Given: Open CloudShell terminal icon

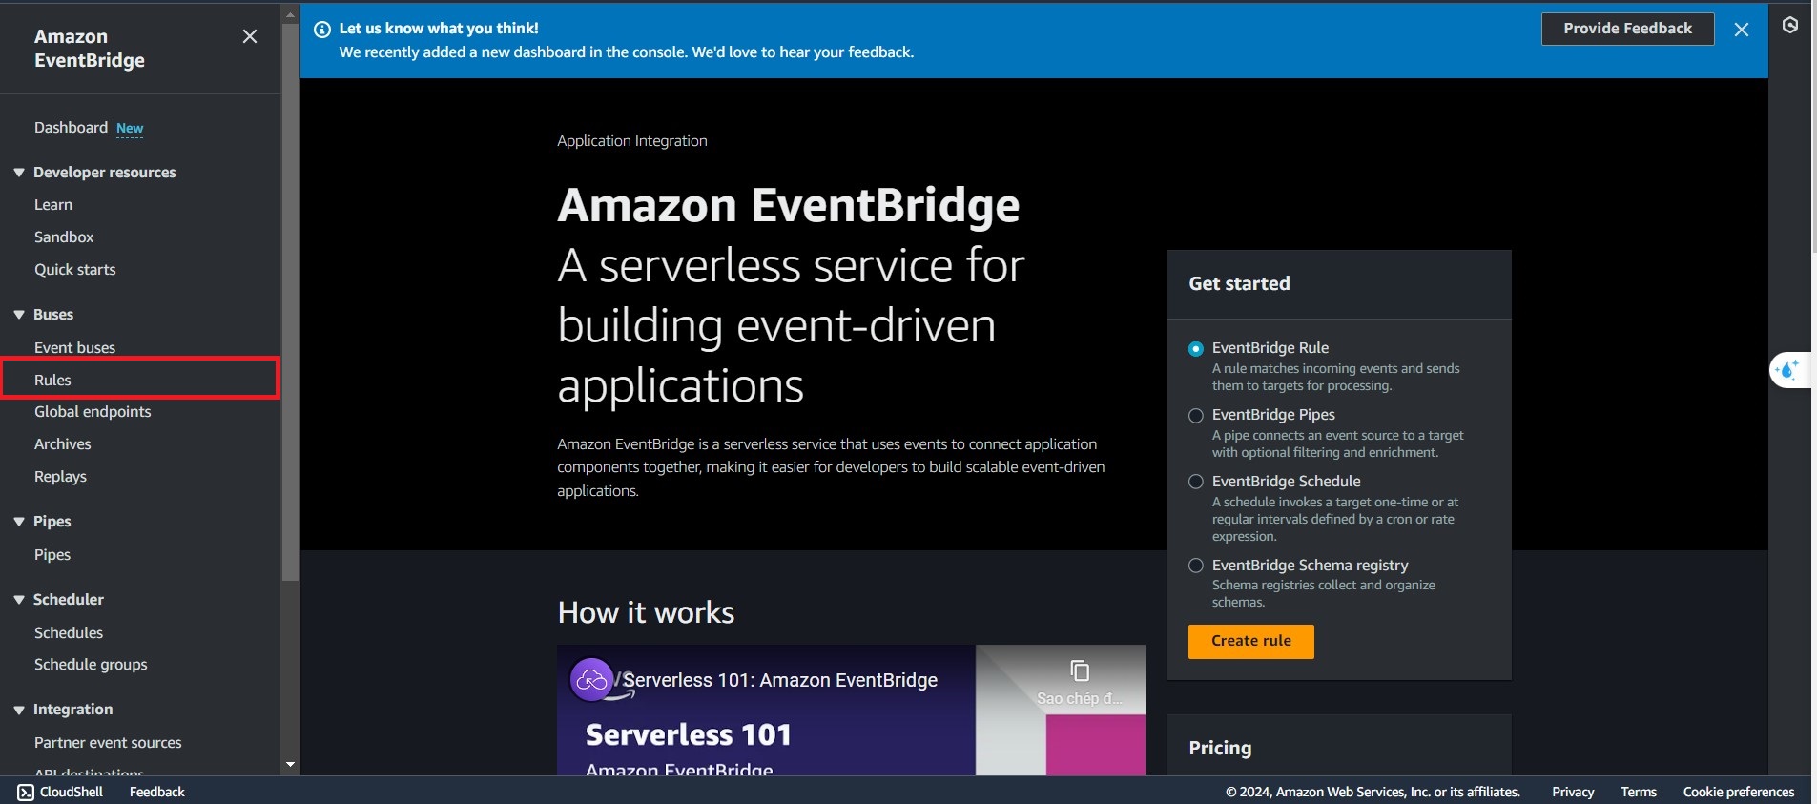Looking at the screenshot, I should click(25, 792).
